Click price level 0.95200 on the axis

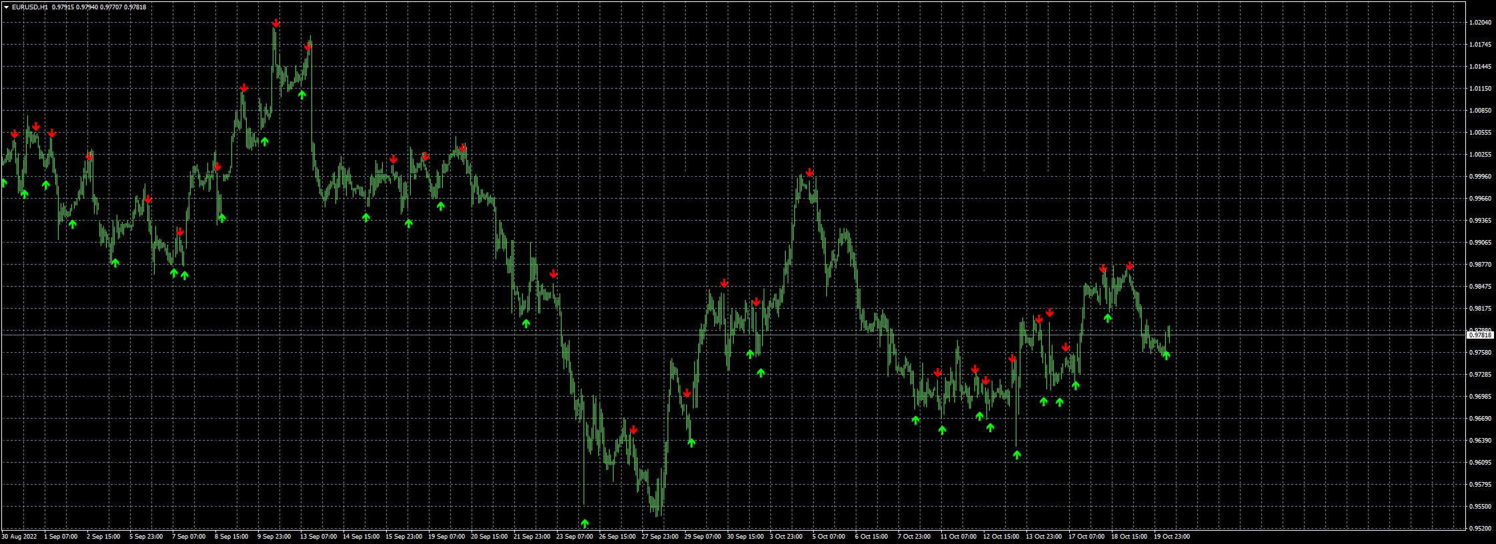point(1479,529)
